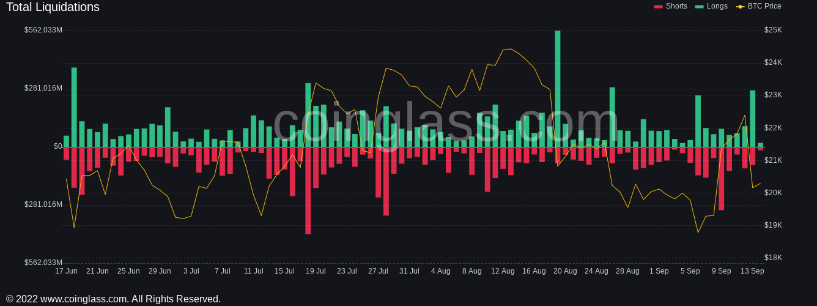Toggle the Longs series label in legend
Image resolution: width=817 pixels, height=306 pixels.
click(x=717, y=6)
